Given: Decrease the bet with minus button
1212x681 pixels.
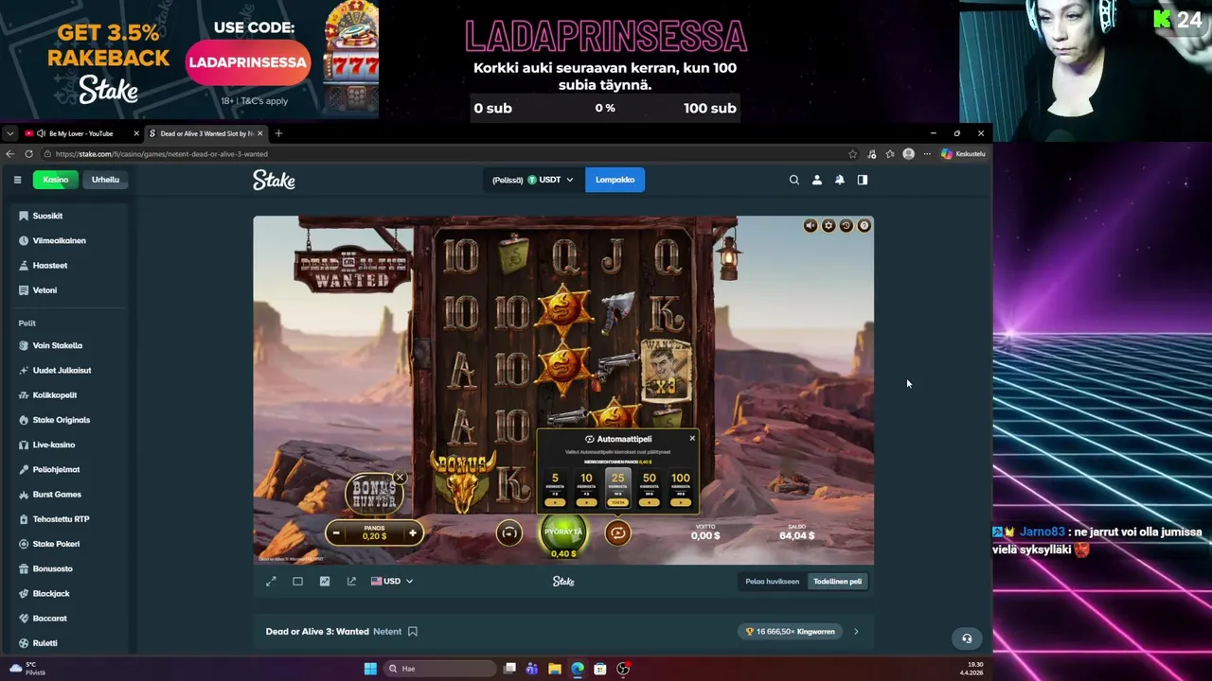Looking at the screenshot, I should click(x=336, y=533).
